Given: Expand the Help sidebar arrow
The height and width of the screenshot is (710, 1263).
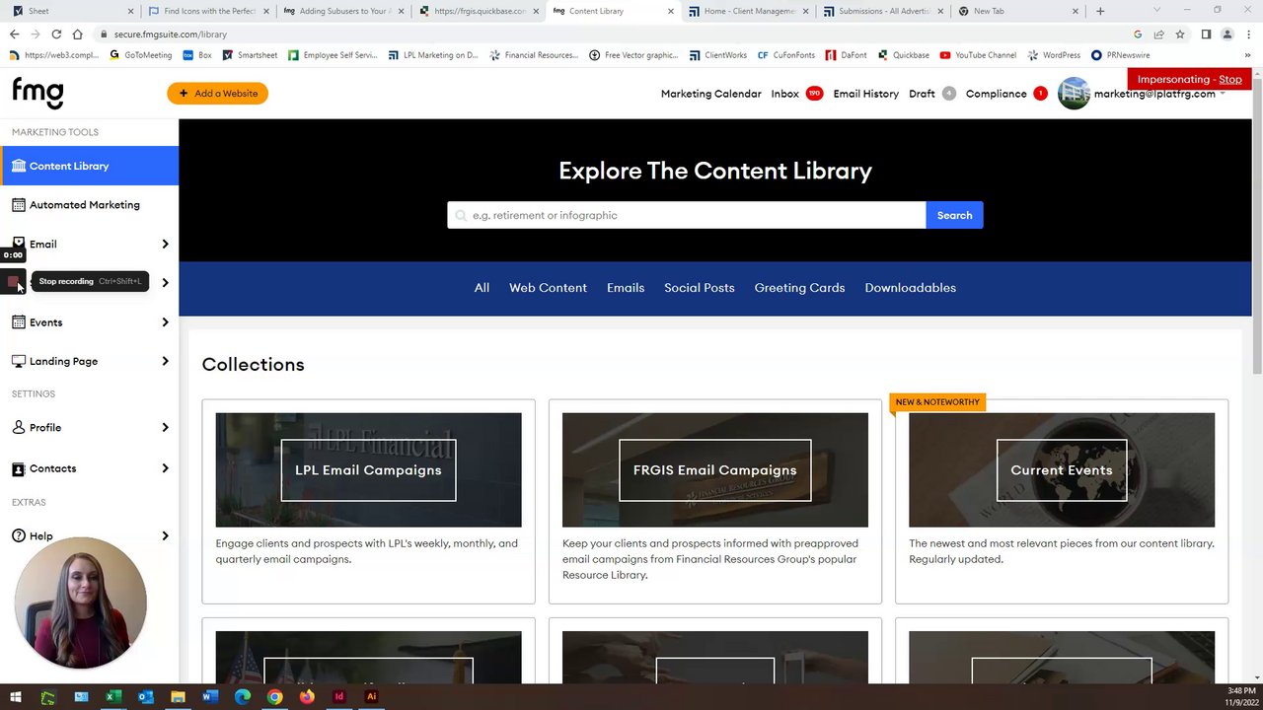Looking at the screenshot, I should click(165, 535).
